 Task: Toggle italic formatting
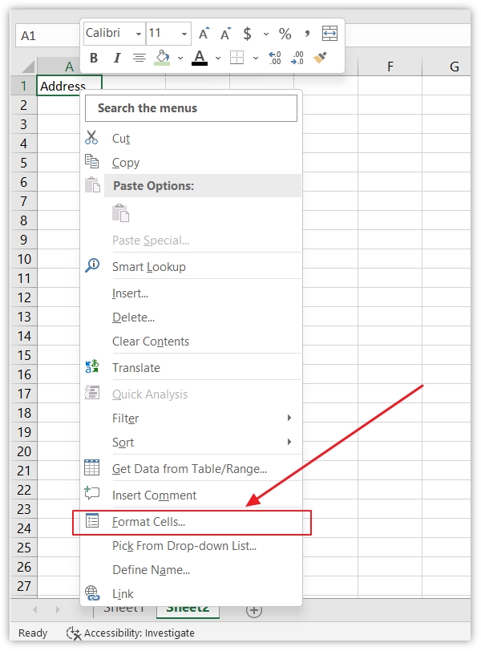coord(115,57)
